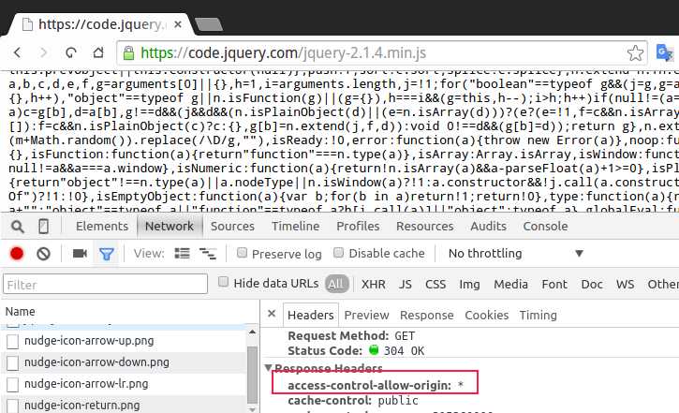Click the address bar URL
The width and height of the screenshot is (679, 413).
[x=283, y=53]
